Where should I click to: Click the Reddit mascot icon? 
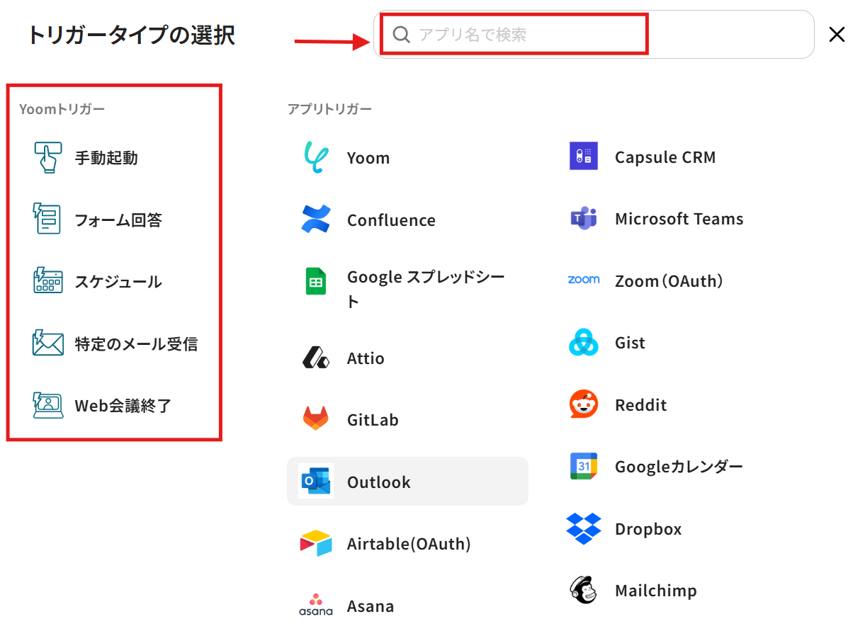click(584, 404)
